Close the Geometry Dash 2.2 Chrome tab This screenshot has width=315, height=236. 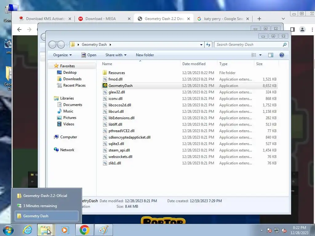(x=189, y=19)
